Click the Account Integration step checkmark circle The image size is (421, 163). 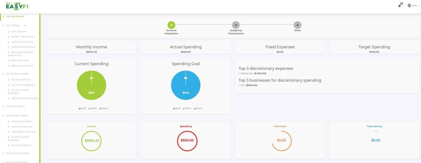coord(171,25)
